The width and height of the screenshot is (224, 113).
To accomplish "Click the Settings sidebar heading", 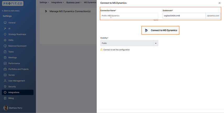I will click(x=7, y=16).
